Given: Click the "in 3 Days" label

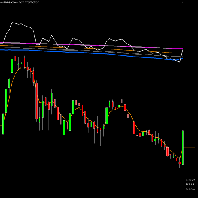Looking at the screenshot, I should pos(190,189).
